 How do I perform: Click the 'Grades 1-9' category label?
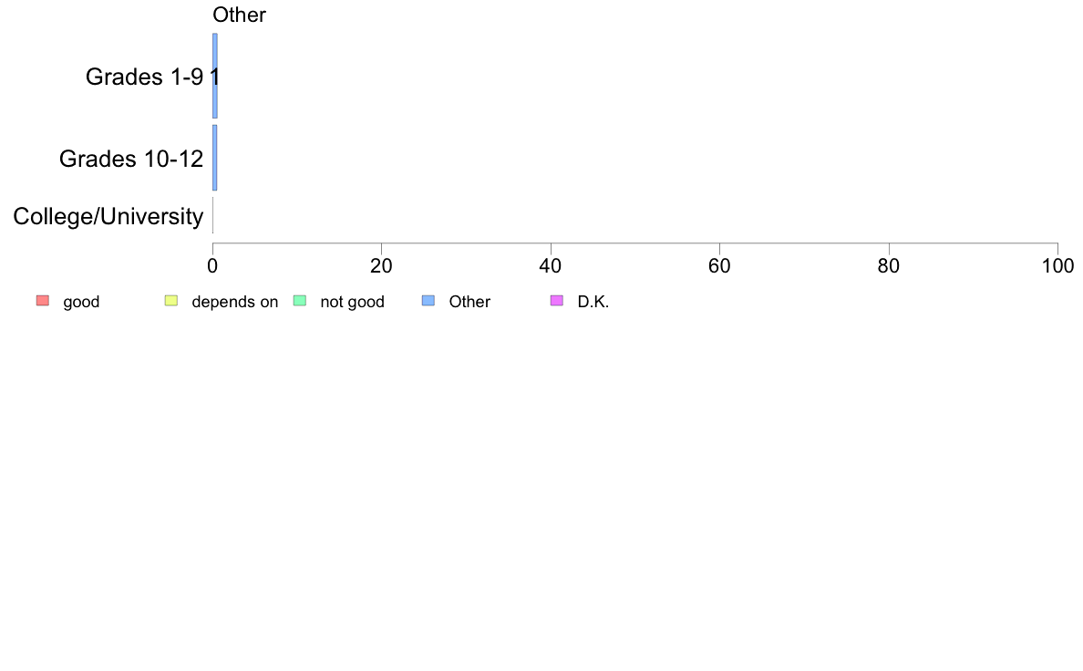tap(144, 77)
